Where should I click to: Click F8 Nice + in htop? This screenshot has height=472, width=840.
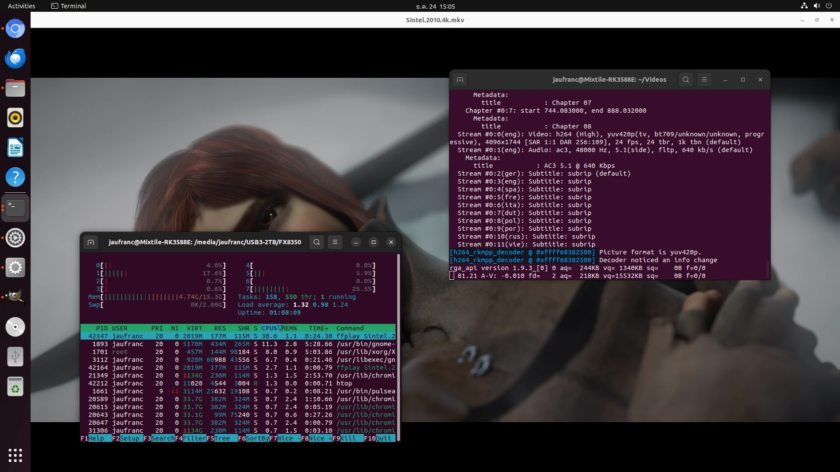click(316, 438)
